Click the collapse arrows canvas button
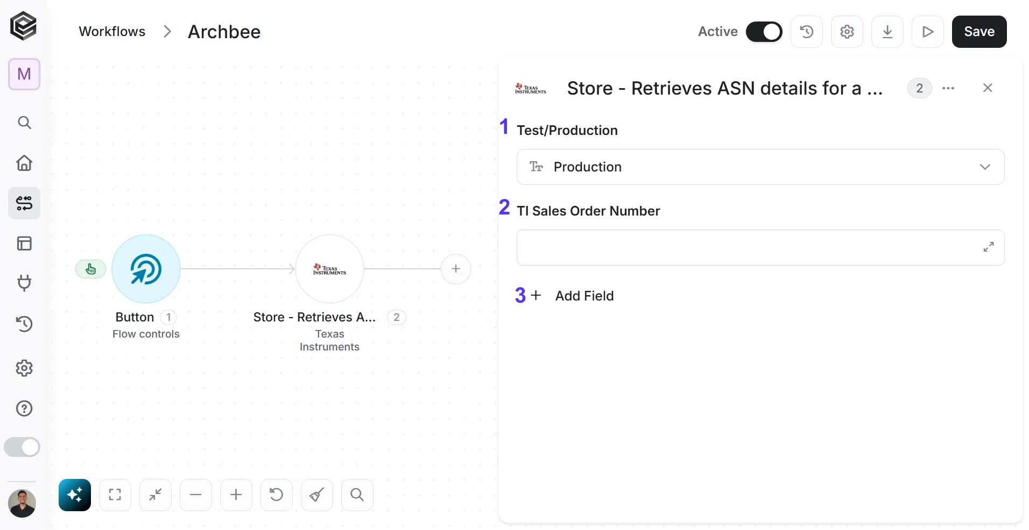Screen dimensions: 1029x530 tap(156, 495)
